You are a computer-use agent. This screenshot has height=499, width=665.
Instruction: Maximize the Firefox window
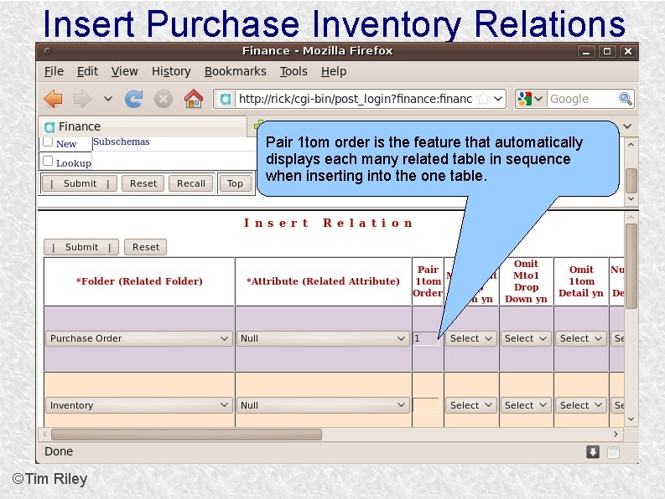coord(607,52)
